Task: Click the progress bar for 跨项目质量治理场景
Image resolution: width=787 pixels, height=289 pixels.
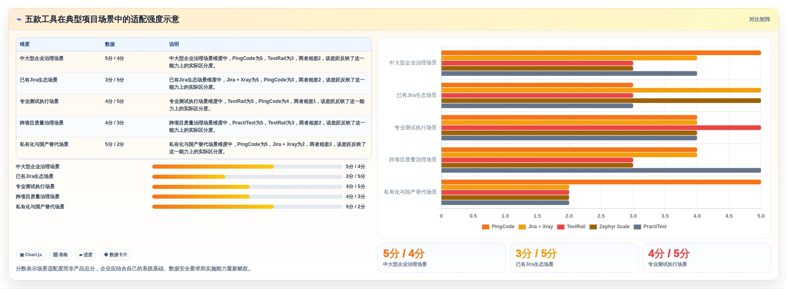Action: pyautogui.click(x=247, y=197)
